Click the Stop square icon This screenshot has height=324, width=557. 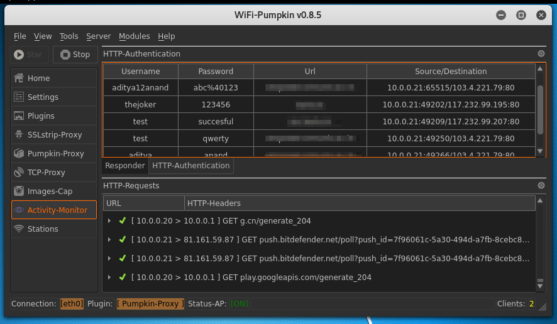65,54
